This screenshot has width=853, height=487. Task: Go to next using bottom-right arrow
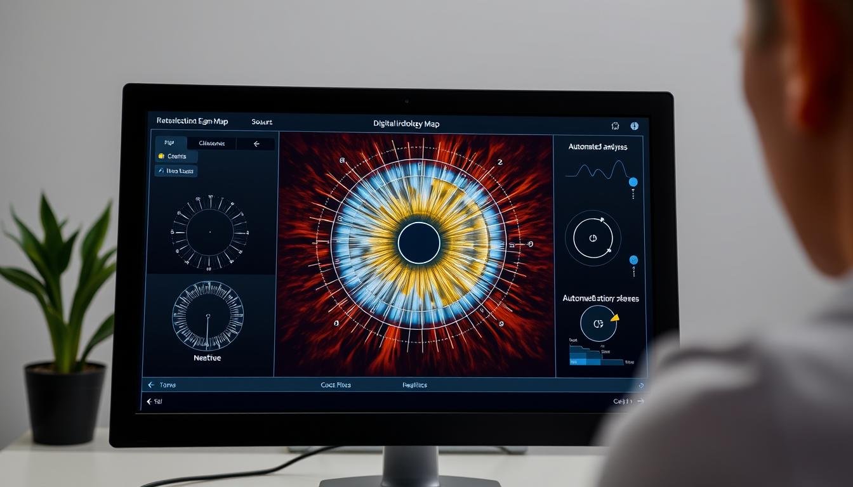pos(640,401)
